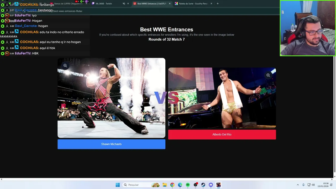Open volume control tray icon
The image size is (336, 189).
coord(313,185)
